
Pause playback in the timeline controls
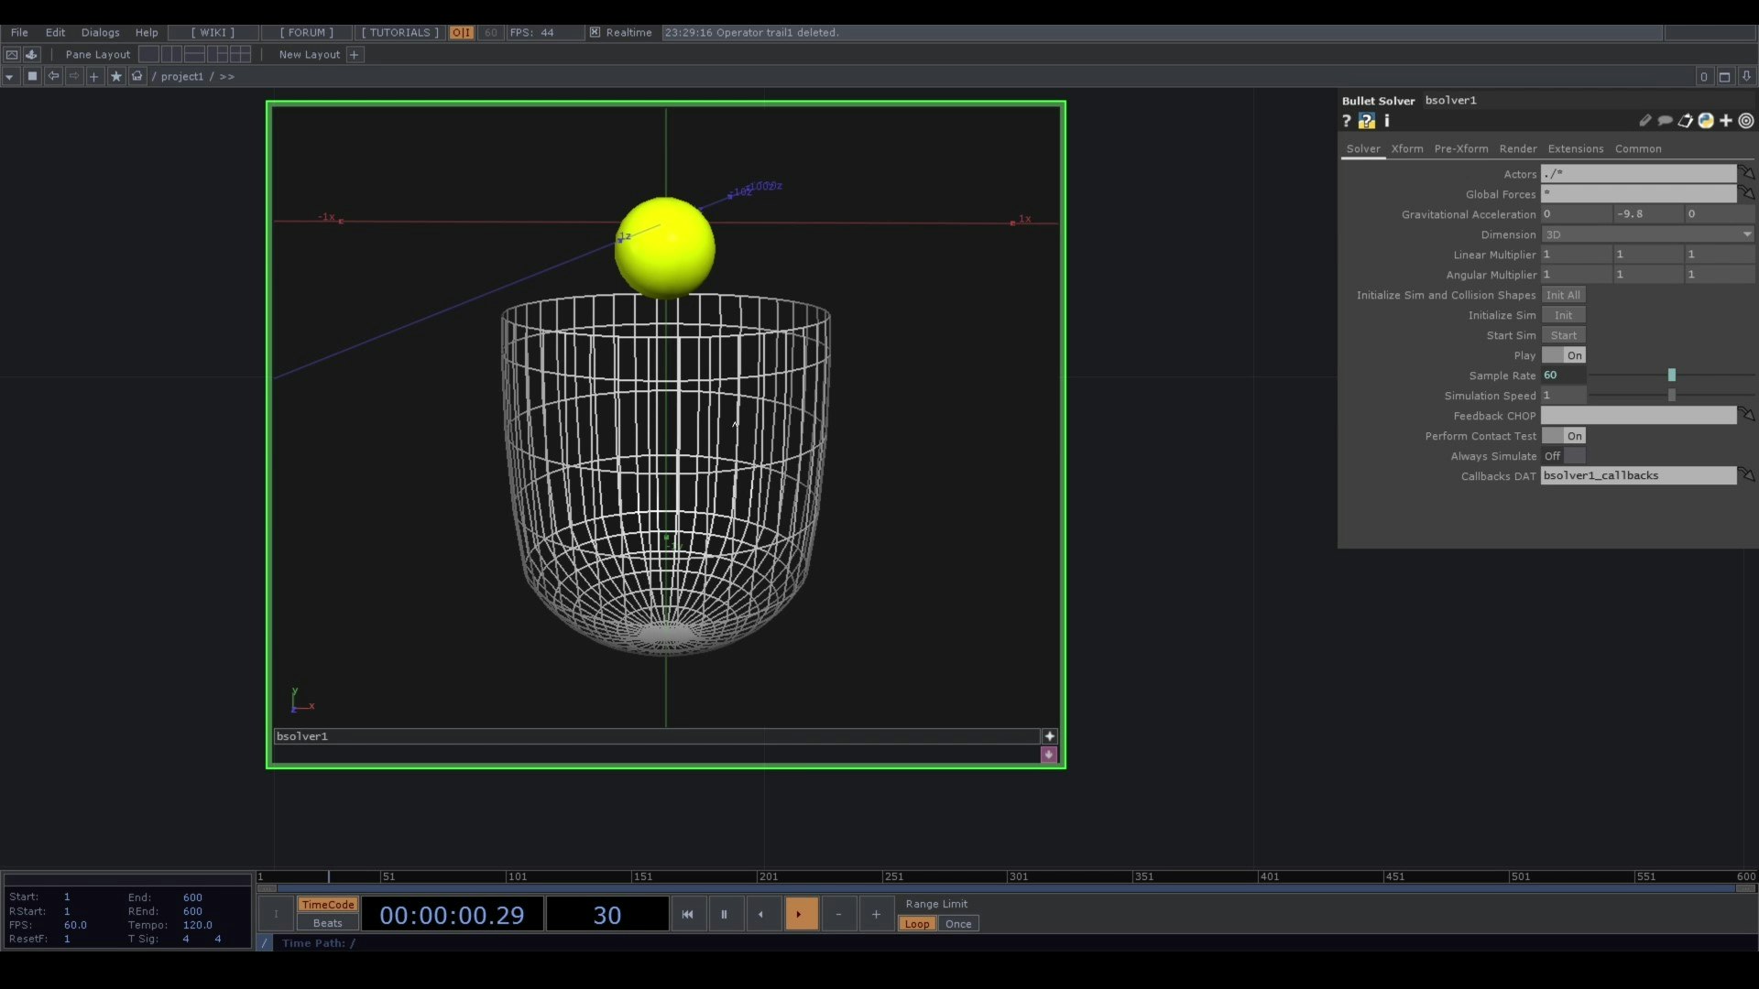point(725,913)
